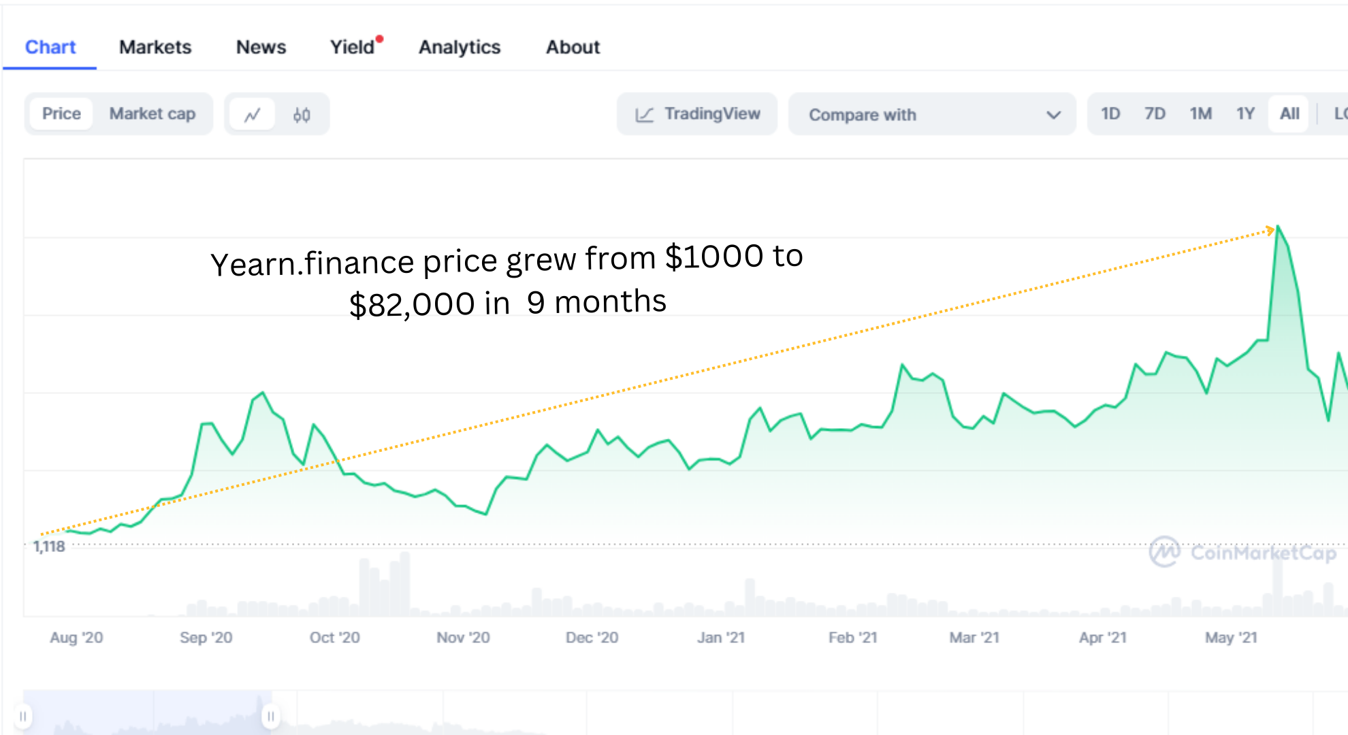The width and height of the screenshot is (1348, 735).
Task: Switch to the Markets tab
Action: [155, 47]
